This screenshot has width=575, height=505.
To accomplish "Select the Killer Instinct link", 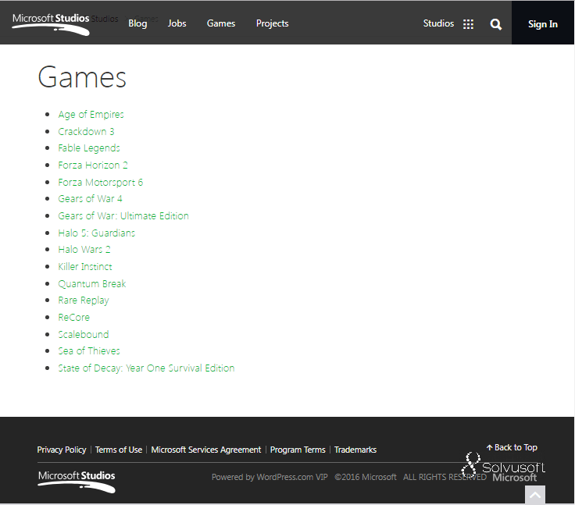I will point(85,266).
